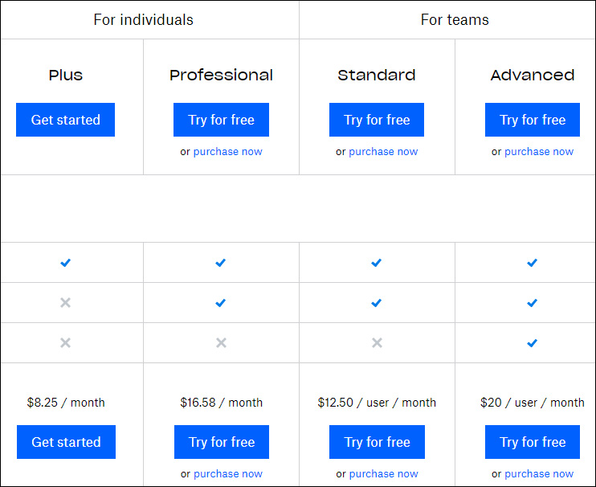The image size is (596, 487).
Task: Open top purchase now link under Advanced
Action: click(x=539, y=152)
